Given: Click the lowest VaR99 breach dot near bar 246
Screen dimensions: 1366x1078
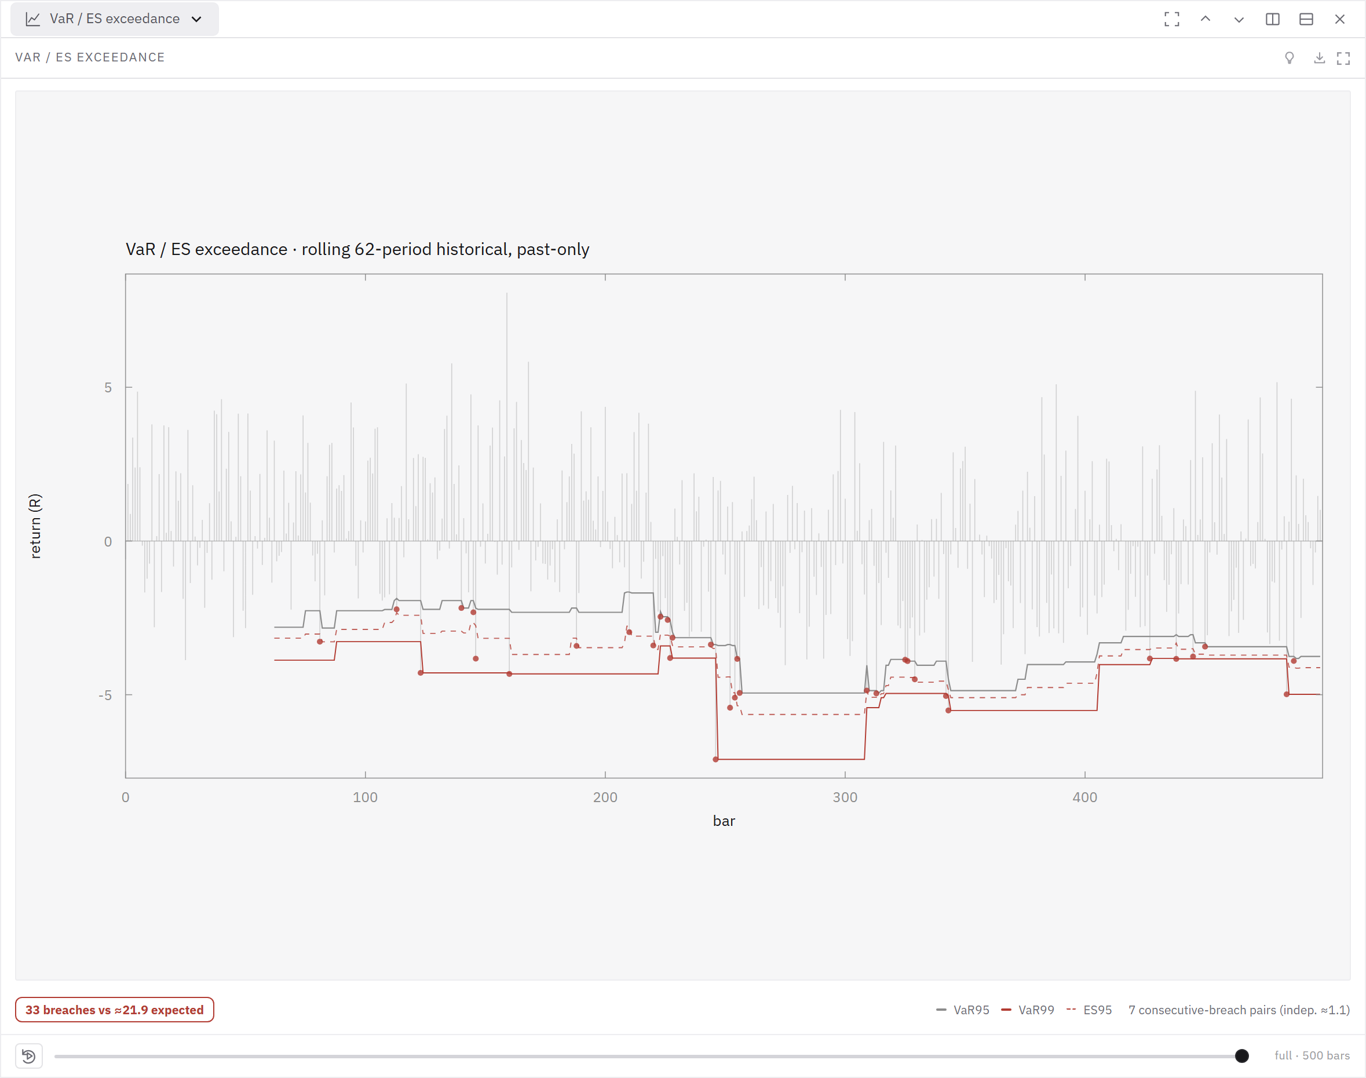Looking at the screenshot, I should point(715,759).
